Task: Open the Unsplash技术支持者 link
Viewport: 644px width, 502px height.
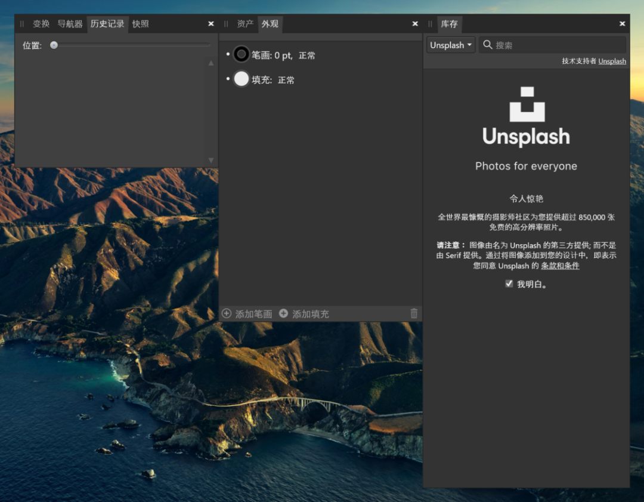Action: pyautogui.click(x=612, y=61)
